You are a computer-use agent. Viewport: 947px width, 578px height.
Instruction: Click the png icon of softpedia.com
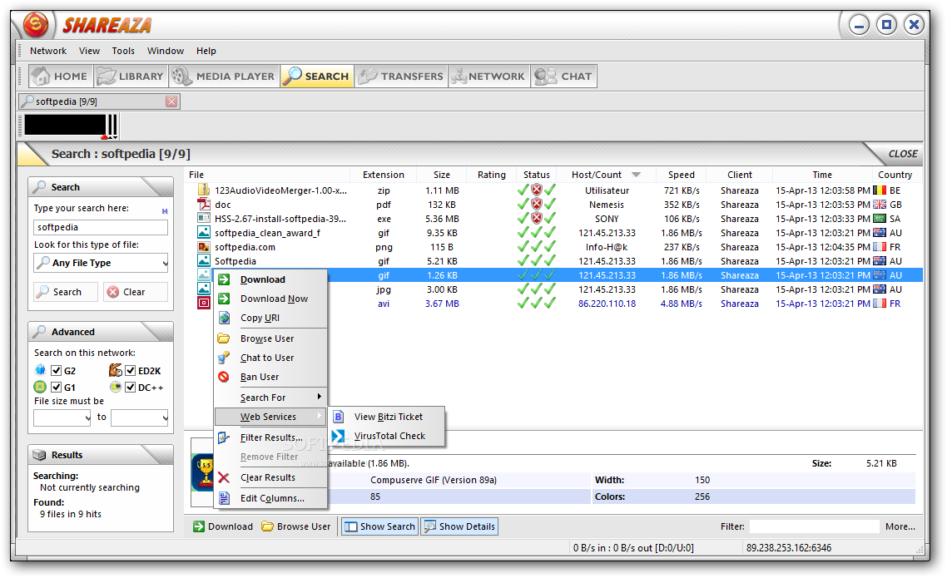[x=204, y=247]
